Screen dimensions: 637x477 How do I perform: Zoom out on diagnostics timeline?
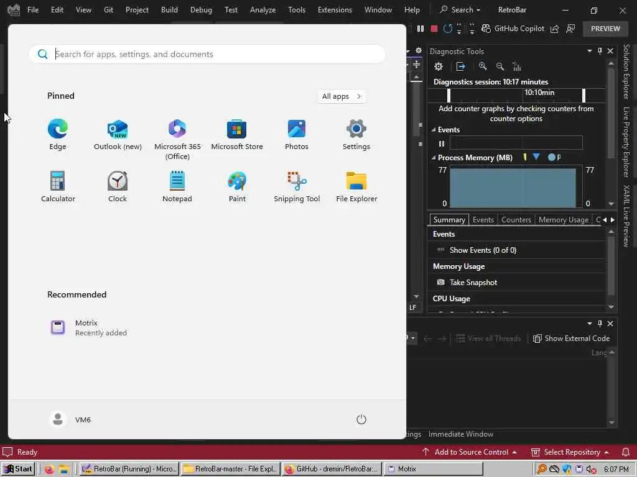point(500,66)
